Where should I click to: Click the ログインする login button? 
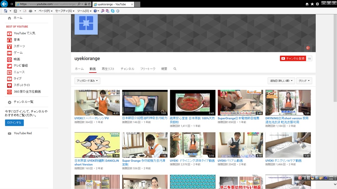(x=14, y=123)
